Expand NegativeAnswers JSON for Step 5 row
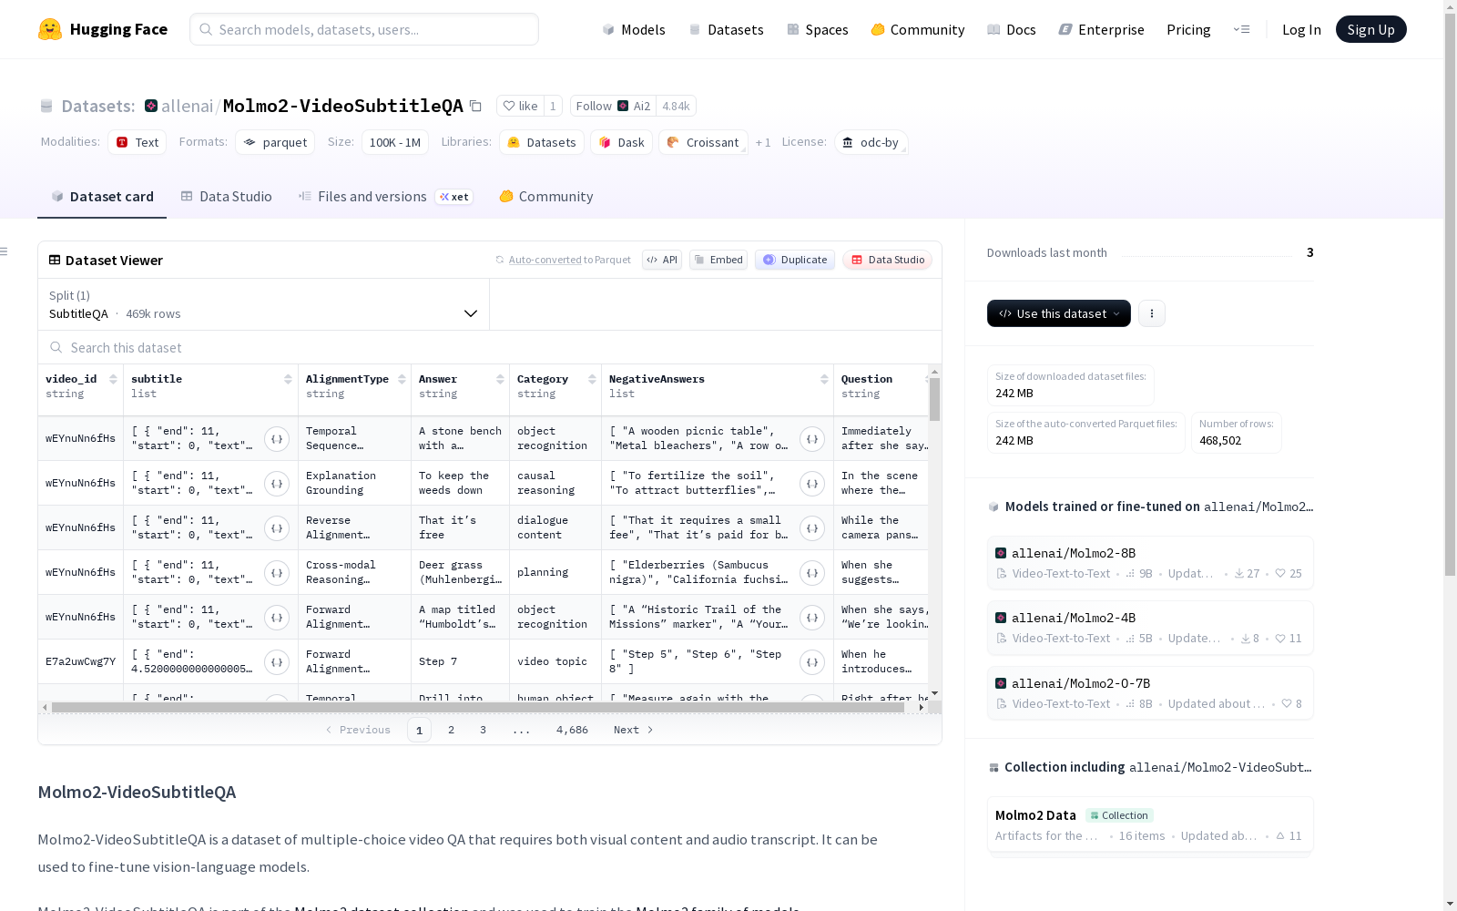 [x=812, y=662]
